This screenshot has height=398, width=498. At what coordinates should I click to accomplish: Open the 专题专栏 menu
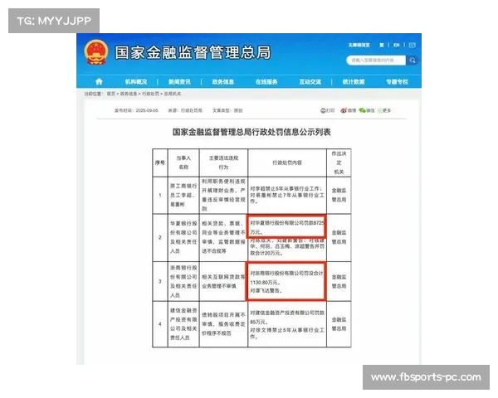click(397, 82)
